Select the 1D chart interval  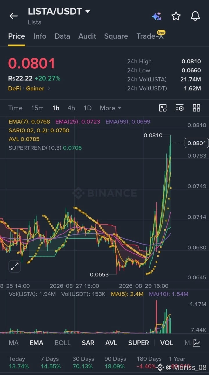pos(88,108)
